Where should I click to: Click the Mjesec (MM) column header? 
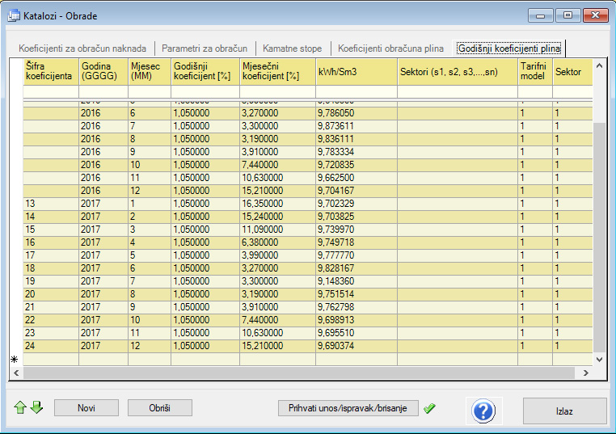[x=150, y=71]
